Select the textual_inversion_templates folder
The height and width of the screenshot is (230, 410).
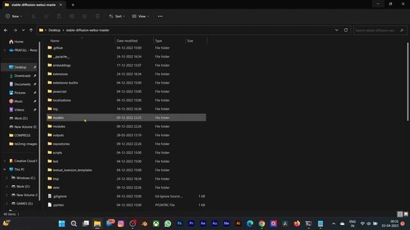72,170
